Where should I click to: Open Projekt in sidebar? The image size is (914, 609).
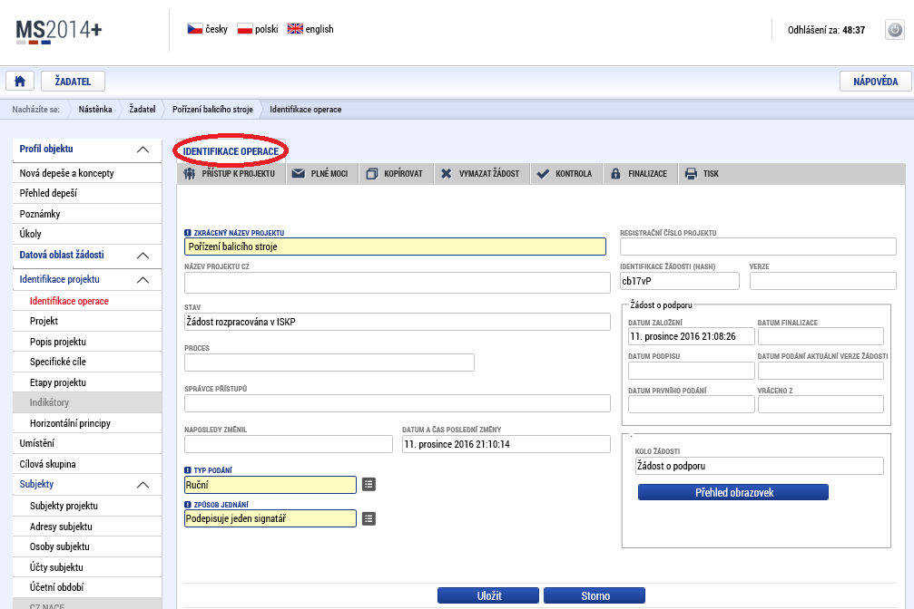coord(87,322)
